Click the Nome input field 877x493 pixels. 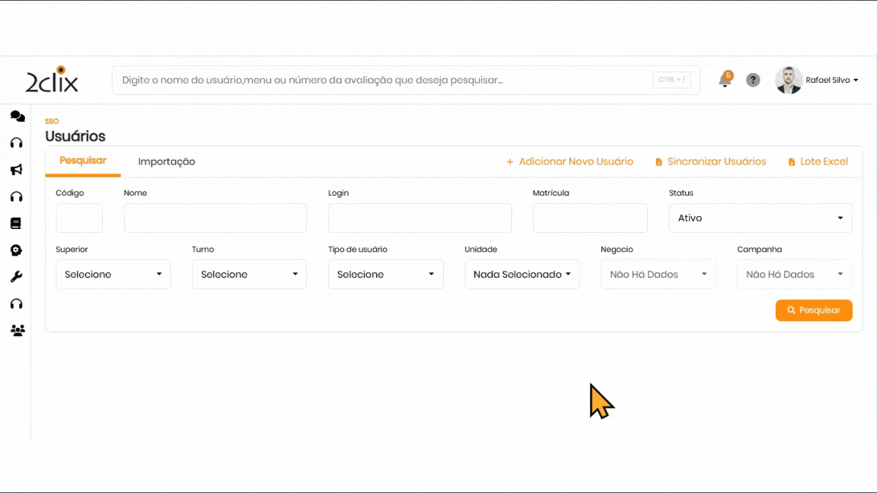click(215, 218)
